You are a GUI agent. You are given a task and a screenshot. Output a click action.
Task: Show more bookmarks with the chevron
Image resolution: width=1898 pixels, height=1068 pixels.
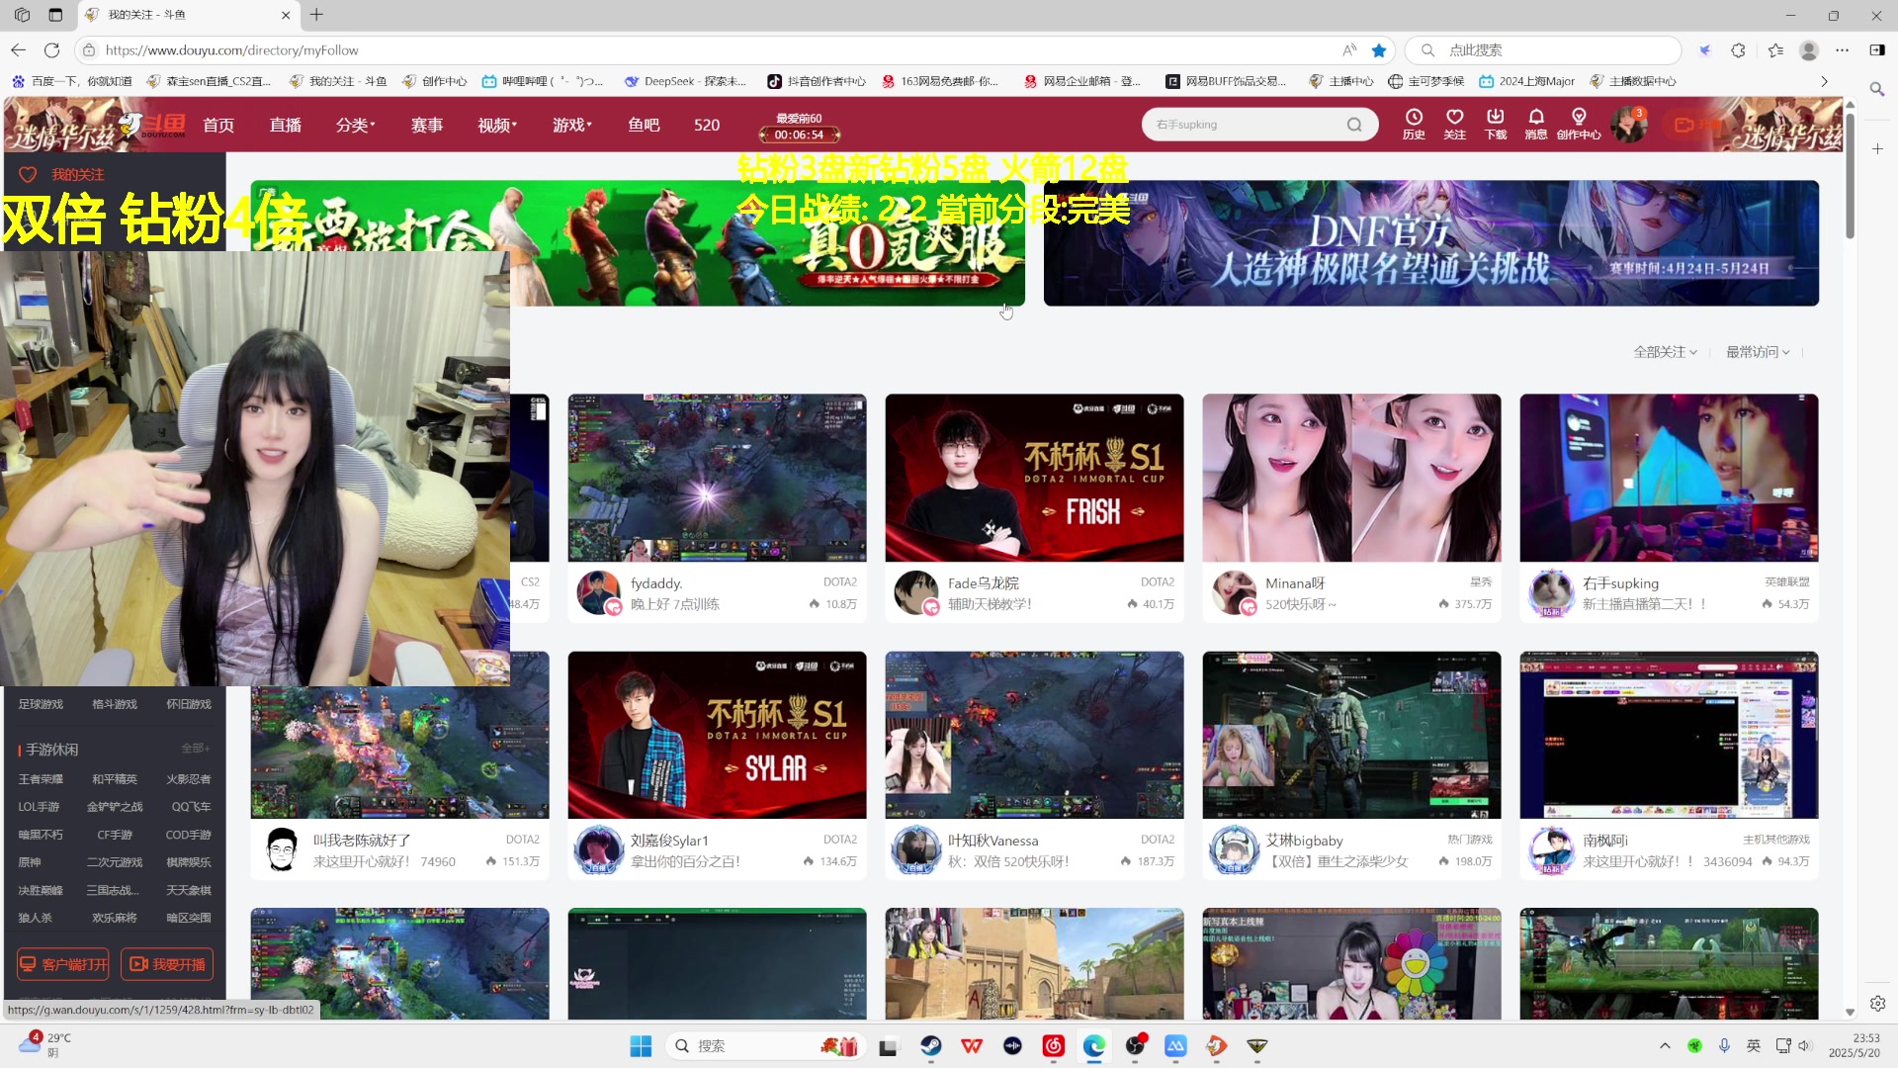pos(1824,81)
